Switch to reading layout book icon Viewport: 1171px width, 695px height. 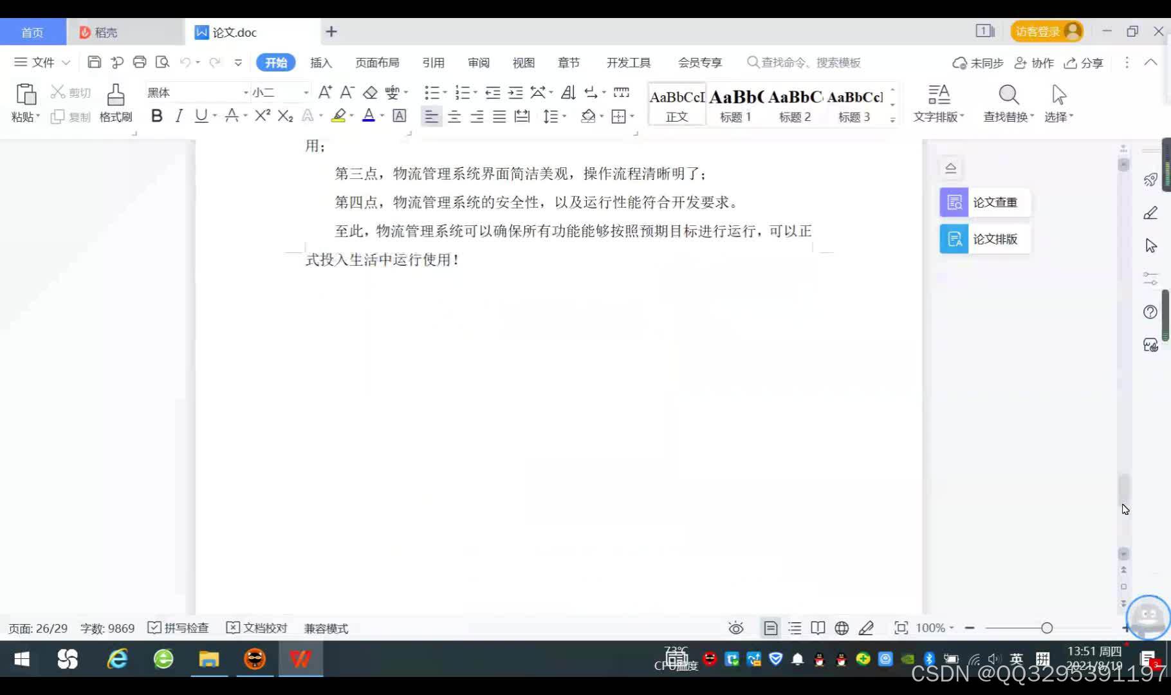(x=818, y=628)
